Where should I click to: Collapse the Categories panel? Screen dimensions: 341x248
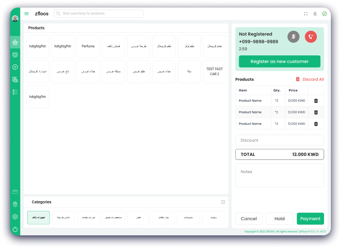[223, 202]
